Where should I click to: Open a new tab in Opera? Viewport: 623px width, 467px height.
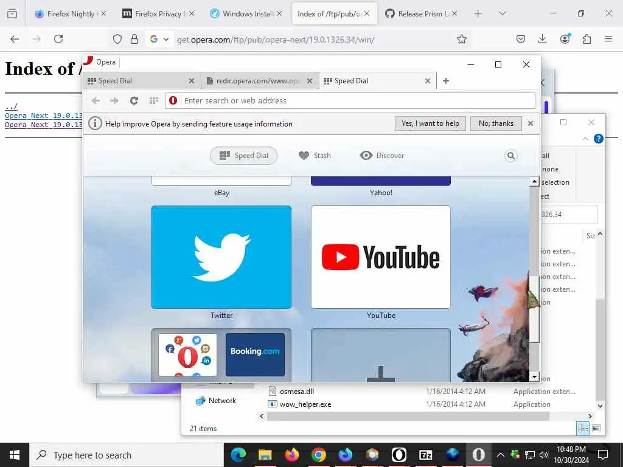[x=446, y=81]
